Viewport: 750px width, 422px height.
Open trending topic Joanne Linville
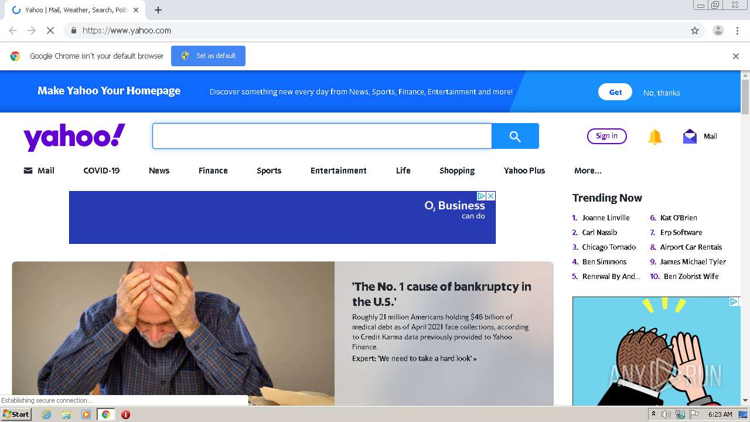click(x=606, y=217)
